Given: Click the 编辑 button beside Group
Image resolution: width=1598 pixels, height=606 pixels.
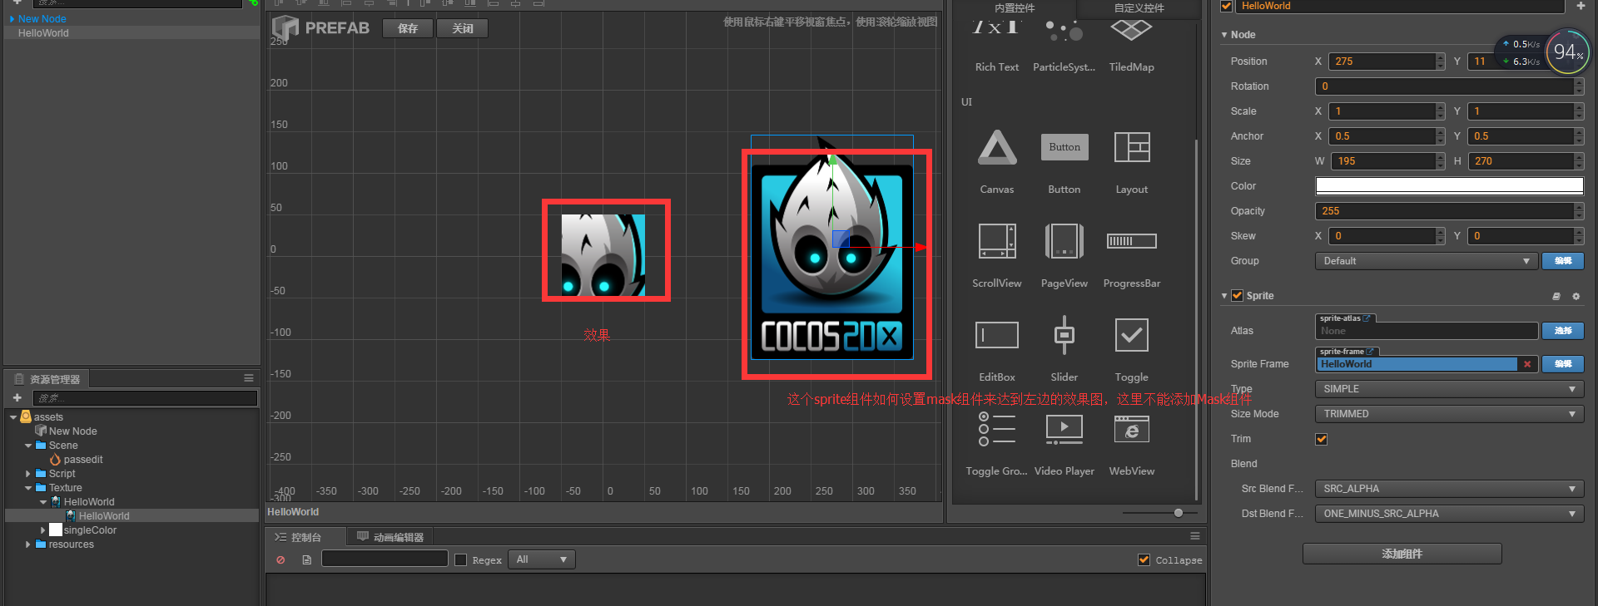Looking at the screenshot, I should 1563,261.
